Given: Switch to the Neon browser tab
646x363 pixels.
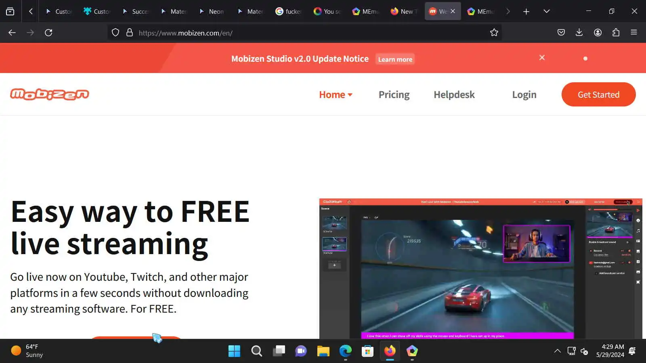Looking at the screenshot, I should pyautogui.click(x=212, y=11).
